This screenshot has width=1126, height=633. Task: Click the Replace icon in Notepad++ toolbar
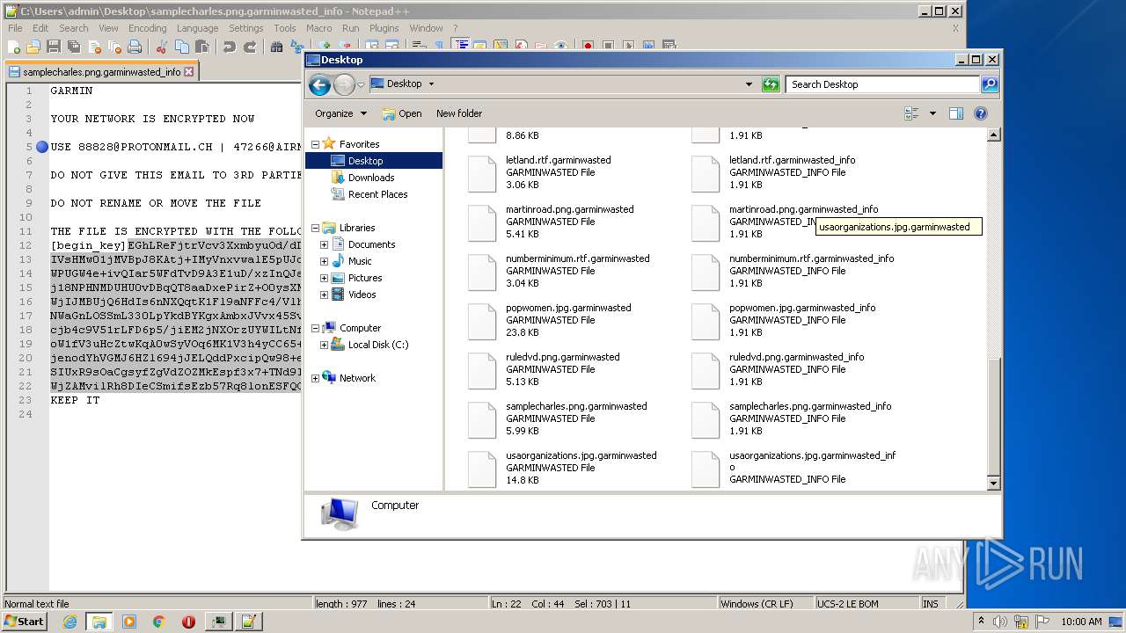[x=296, y=47]
